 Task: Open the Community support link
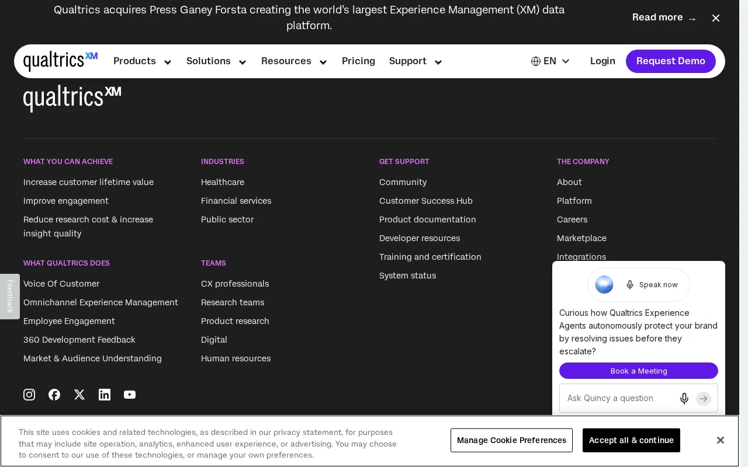pyautogui.click(x=403, y=182)
